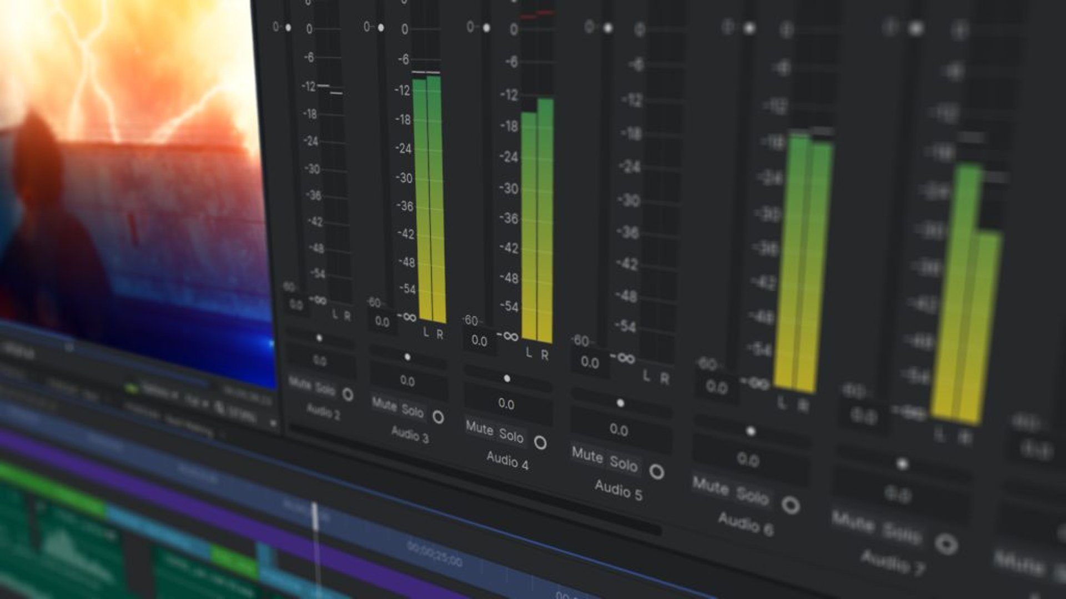Grab the Audio 3 volume fader knob
Viewport: 1066px width, 599px height.
click(381, 27)
